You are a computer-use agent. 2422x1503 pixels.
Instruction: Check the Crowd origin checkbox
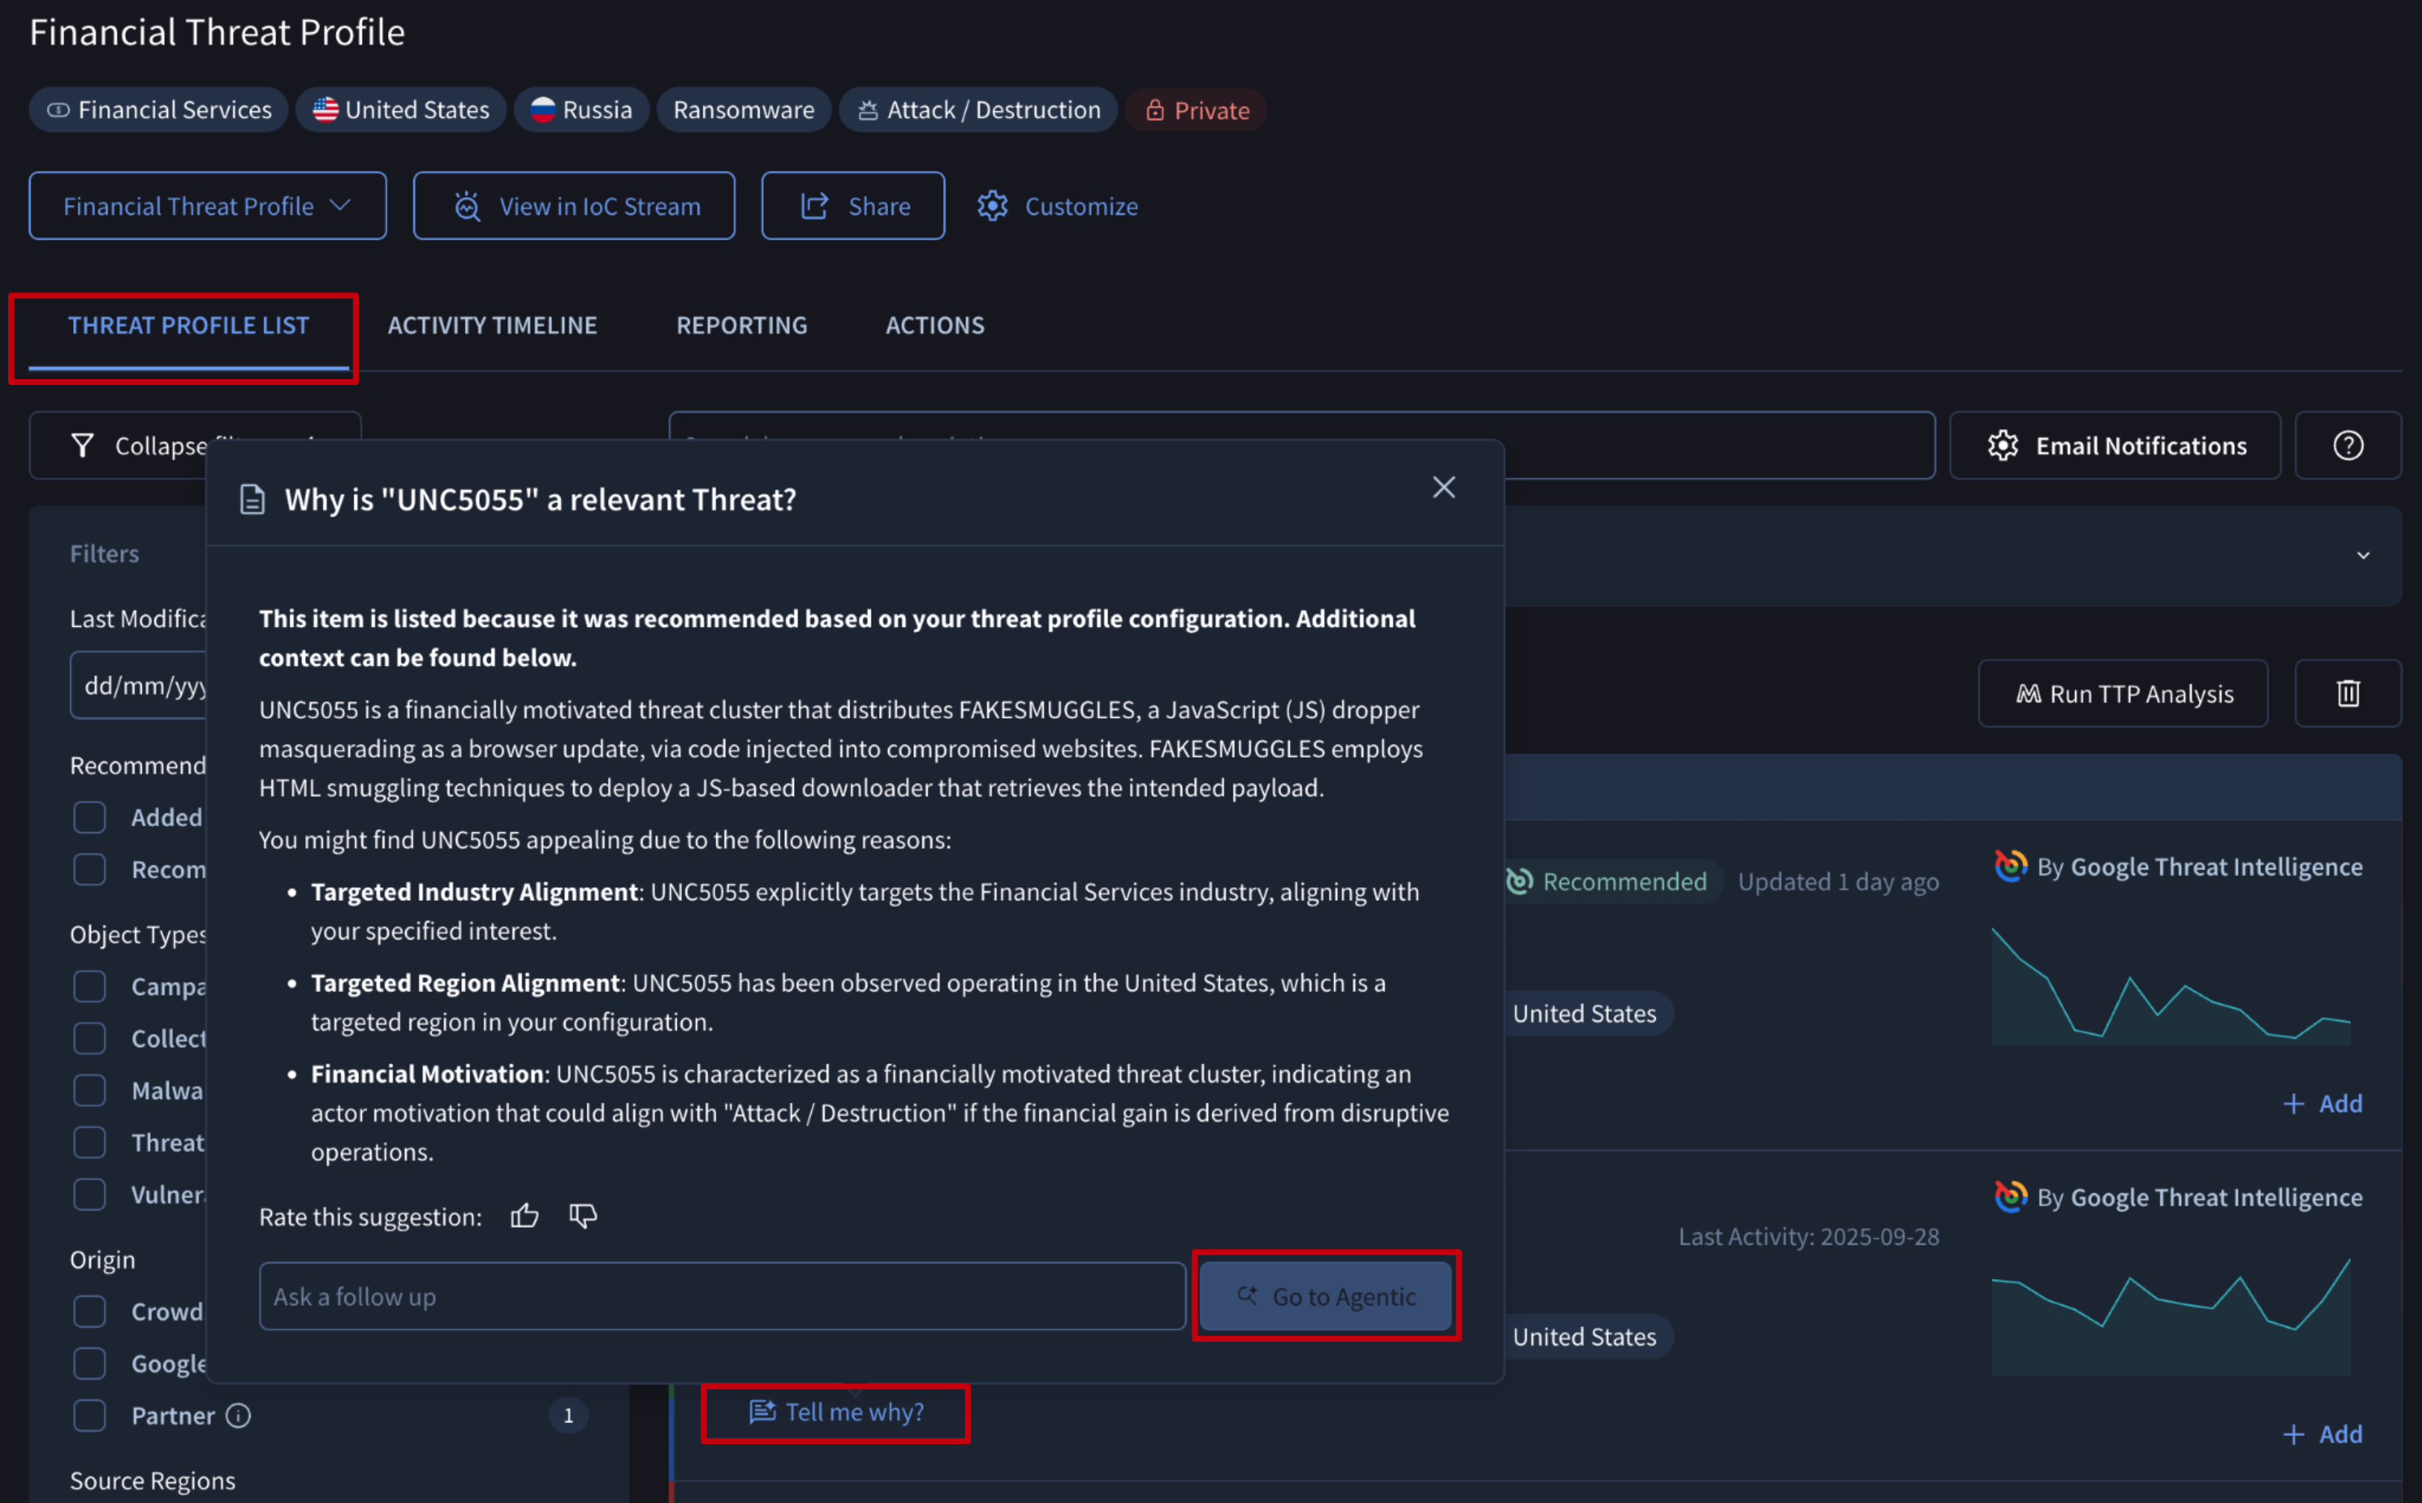click(x=90, y=1311)
